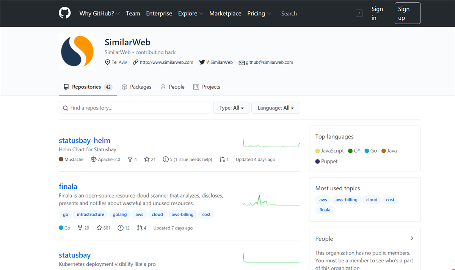Screen dimensions: 455x270
Task: Click the SimilarWeb organization avatar
Action: click(x=77, y=51)
